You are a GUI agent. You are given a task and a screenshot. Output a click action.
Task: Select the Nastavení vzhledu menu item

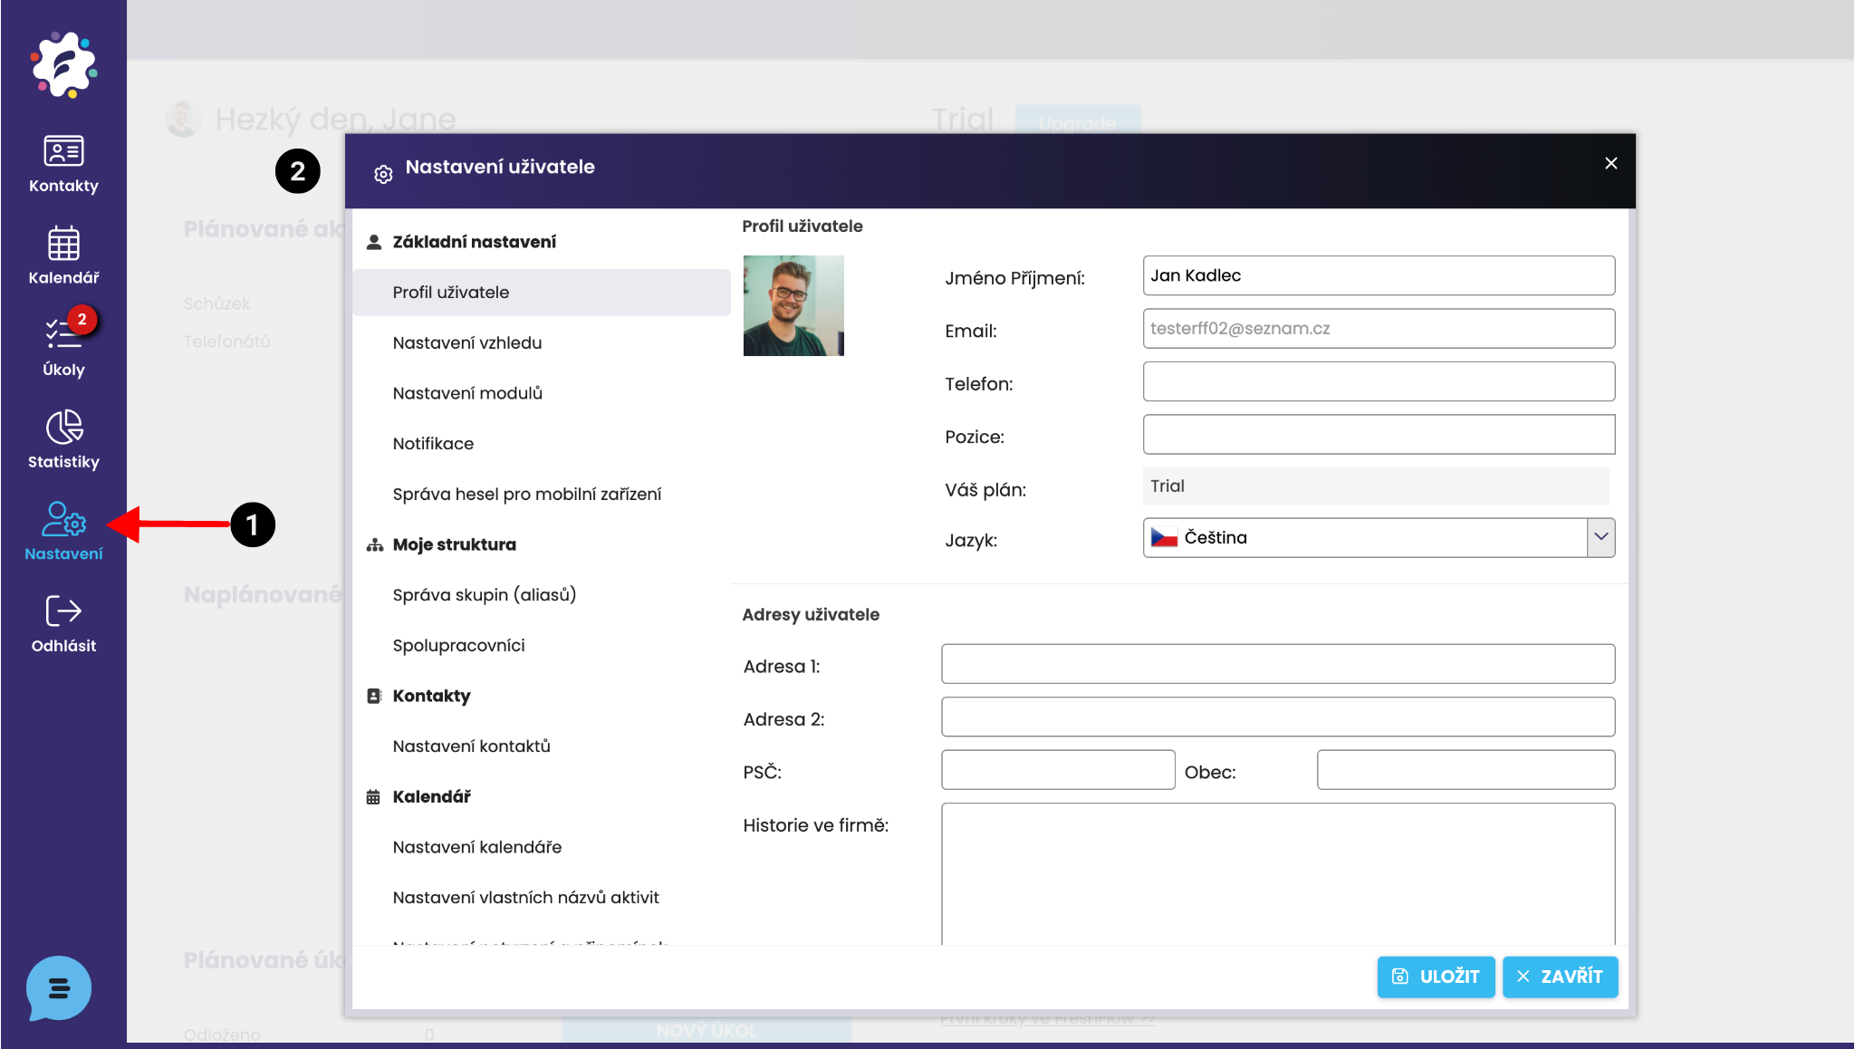(467, 343)
